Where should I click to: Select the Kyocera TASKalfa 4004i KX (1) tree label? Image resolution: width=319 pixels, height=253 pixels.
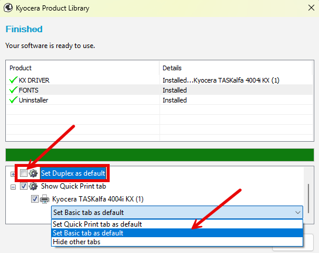pyautogui.click(x=98, y=199)
